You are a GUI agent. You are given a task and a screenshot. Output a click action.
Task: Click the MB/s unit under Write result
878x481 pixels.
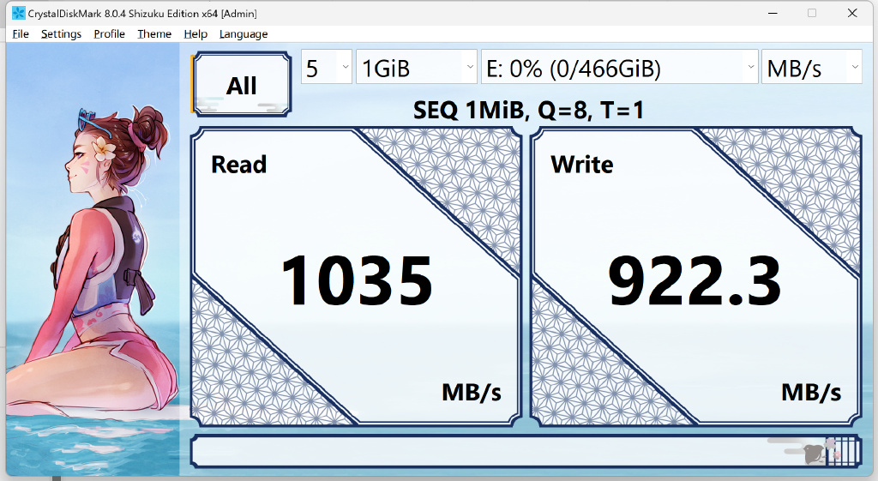[811, 393]
